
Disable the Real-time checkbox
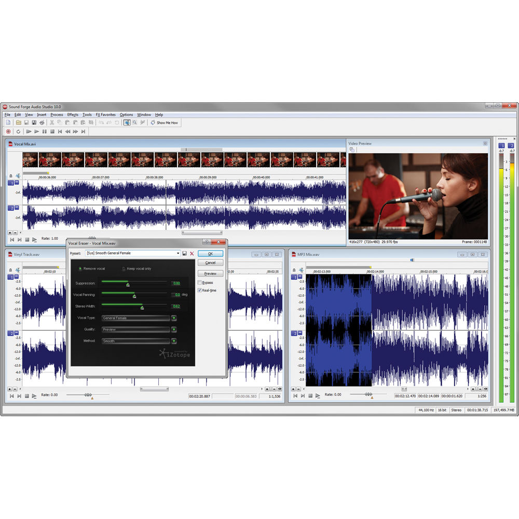pyautogui.click(x=200, y=290)
